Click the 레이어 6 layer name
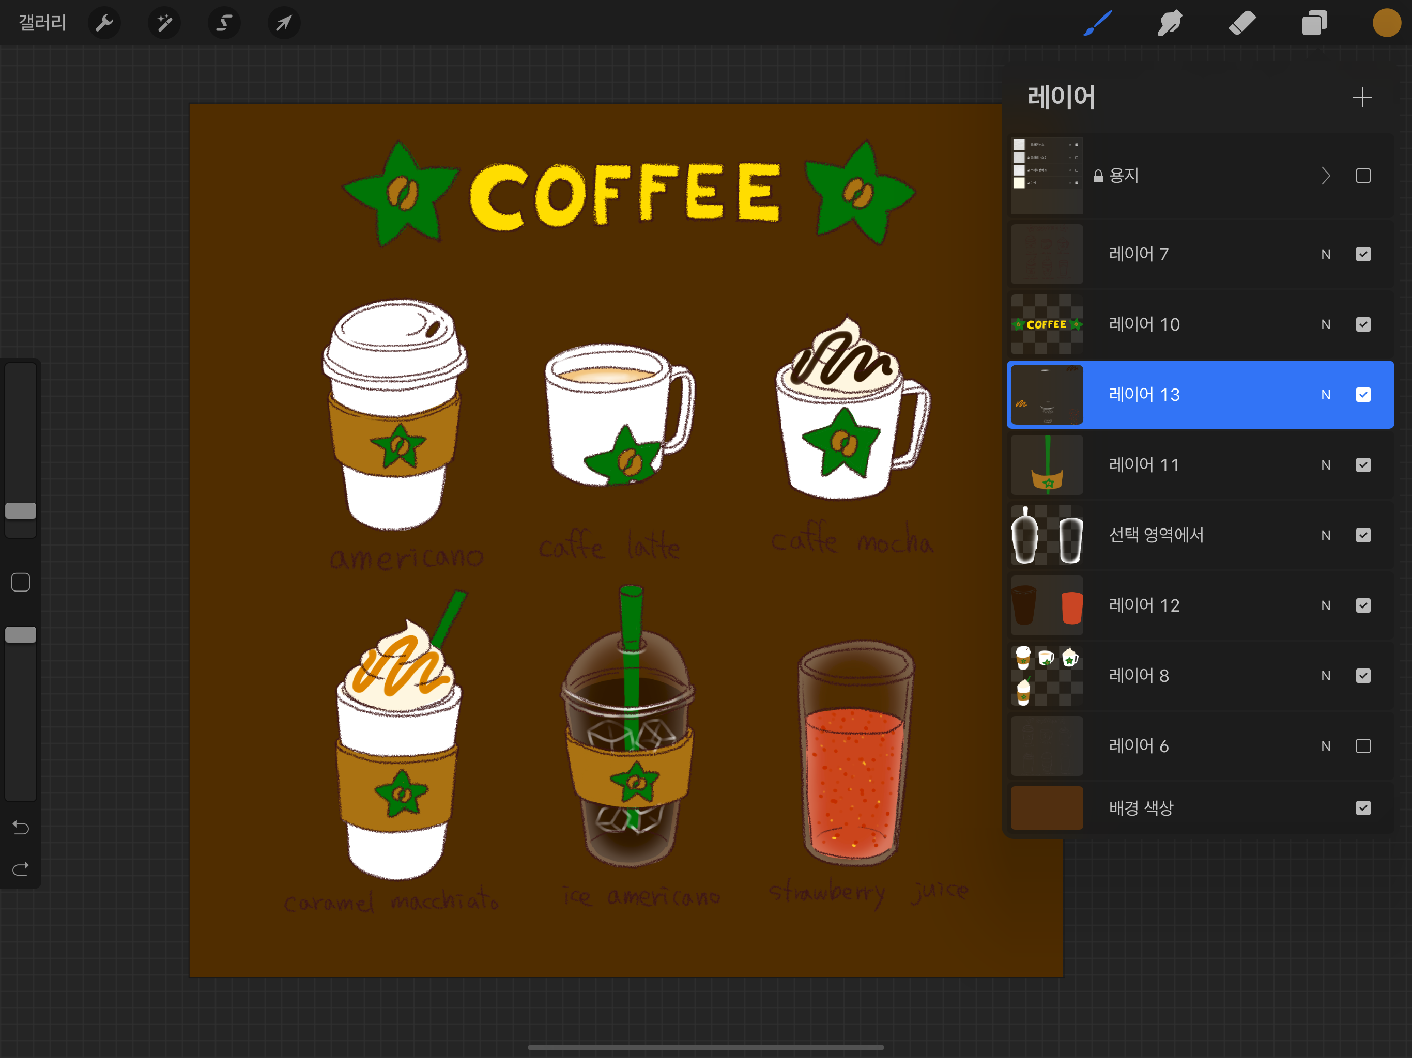 [x=1139, y=745]
